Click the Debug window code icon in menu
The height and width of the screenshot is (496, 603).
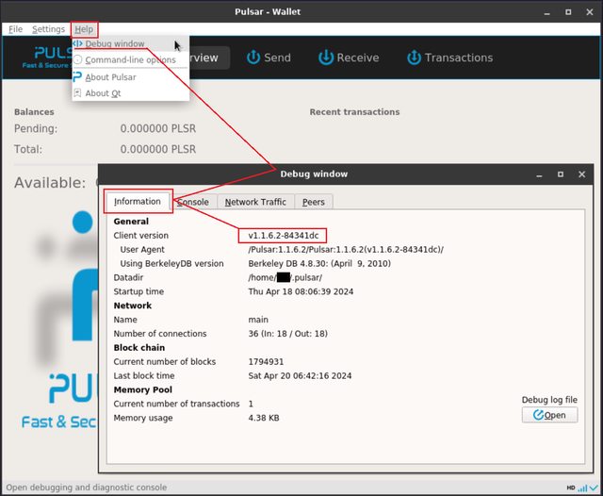point(77,43)
